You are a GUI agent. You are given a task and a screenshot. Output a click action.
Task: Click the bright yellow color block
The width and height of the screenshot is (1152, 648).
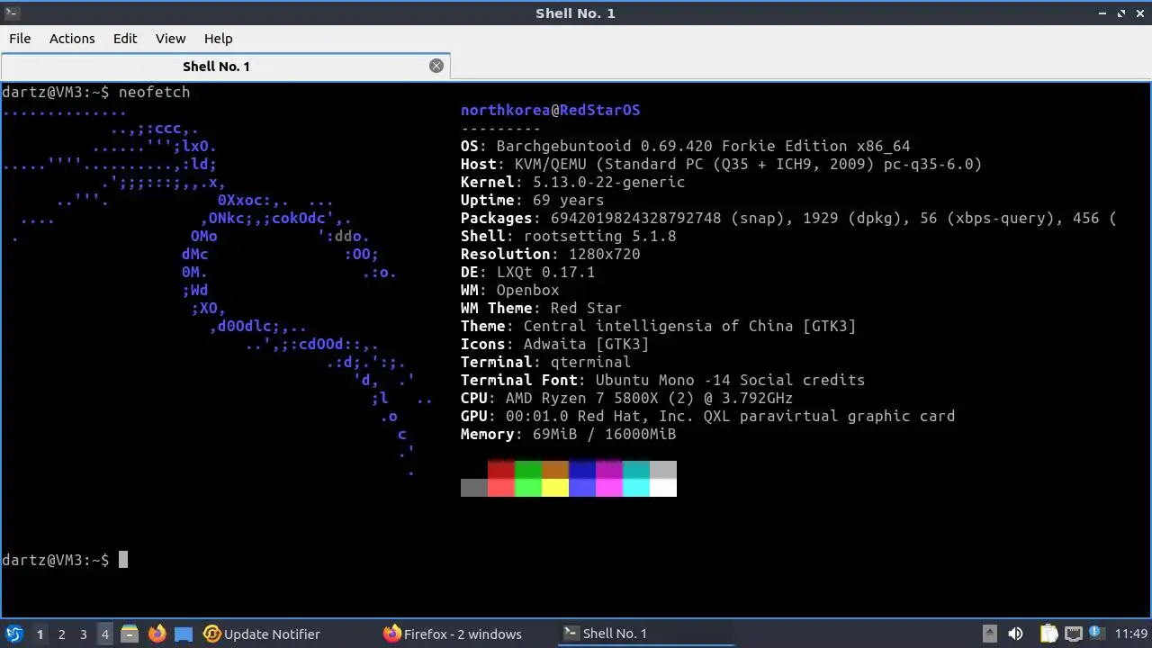tap(555, 488)
